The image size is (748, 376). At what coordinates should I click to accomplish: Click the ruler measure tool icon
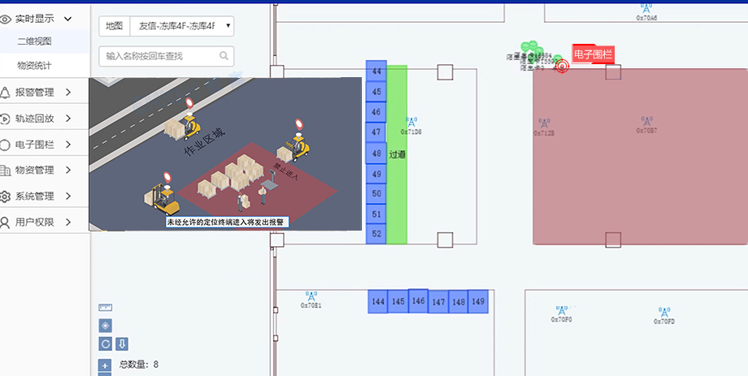(x=105, y=308)
